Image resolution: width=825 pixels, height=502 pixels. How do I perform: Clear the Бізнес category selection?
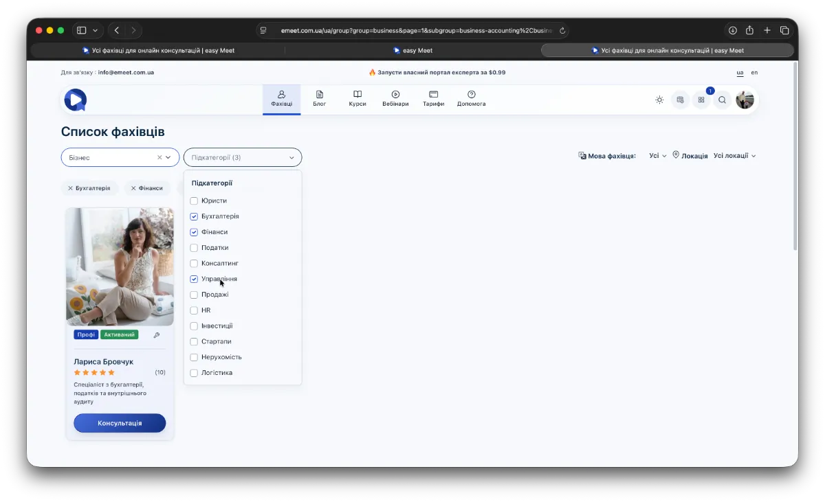tap(159, 157)
